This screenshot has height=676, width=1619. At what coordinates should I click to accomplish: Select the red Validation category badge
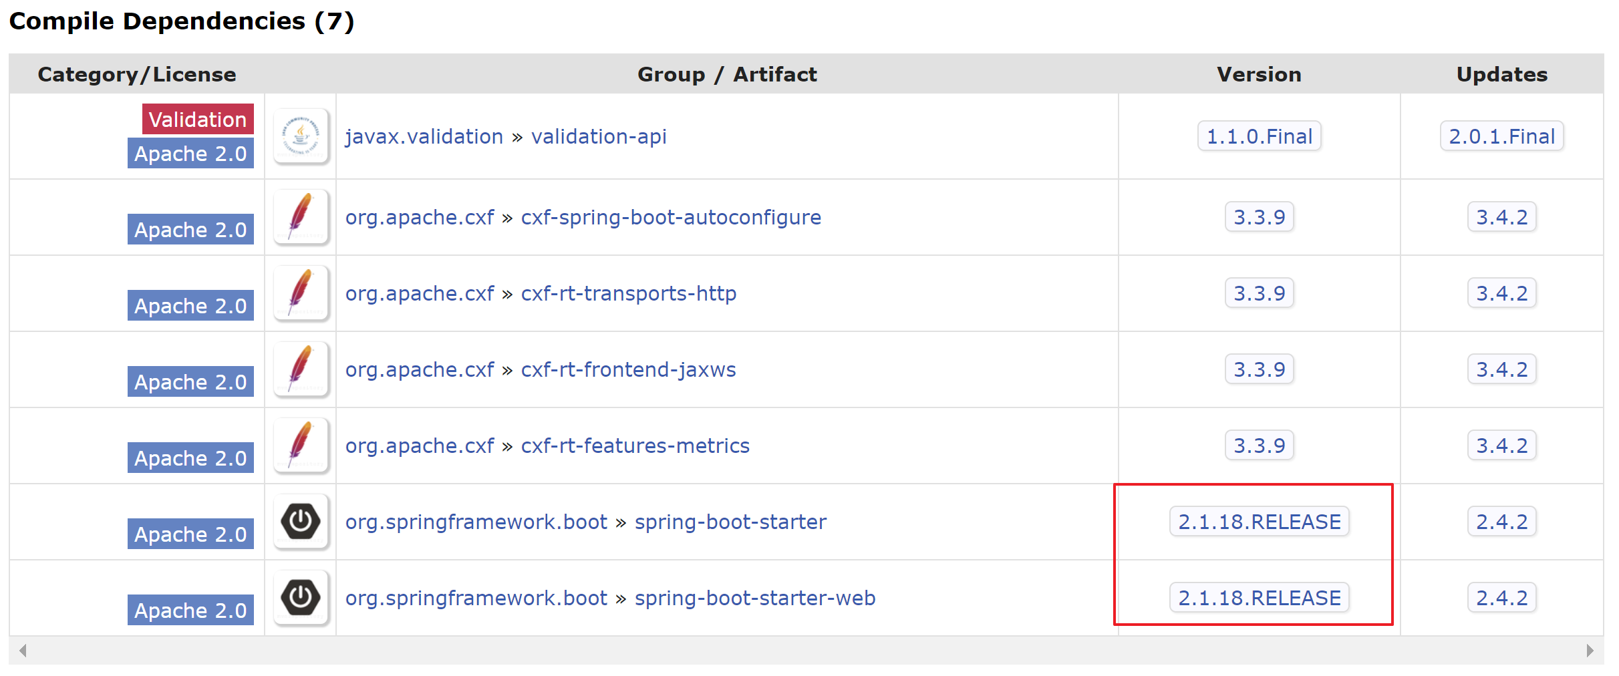pos(197,120)
